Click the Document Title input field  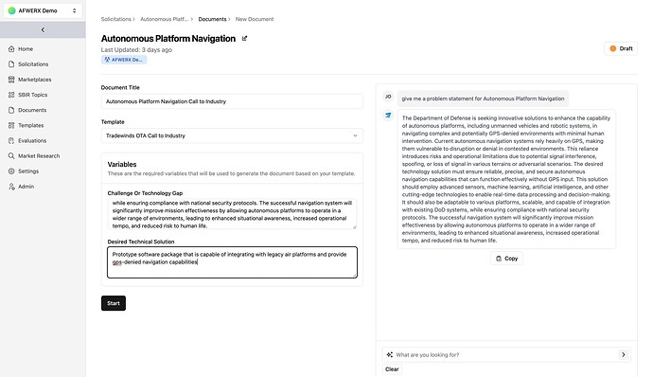pos(232,101)
